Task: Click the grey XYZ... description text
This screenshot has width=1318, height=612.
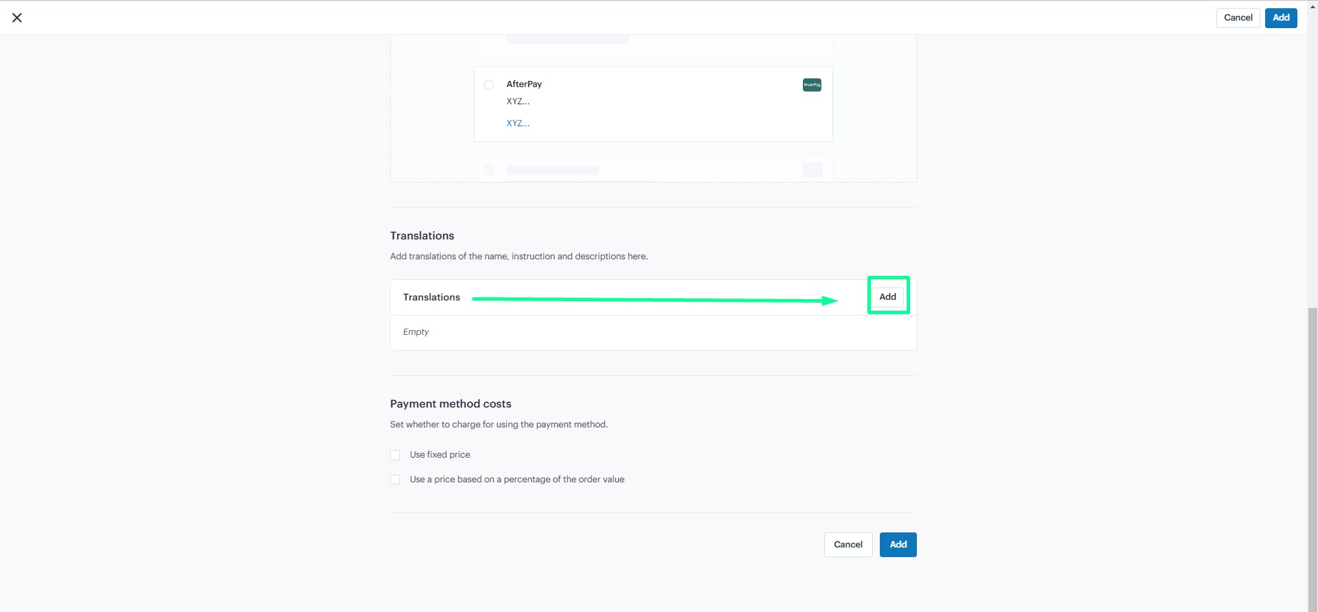Action: (518, 102)
